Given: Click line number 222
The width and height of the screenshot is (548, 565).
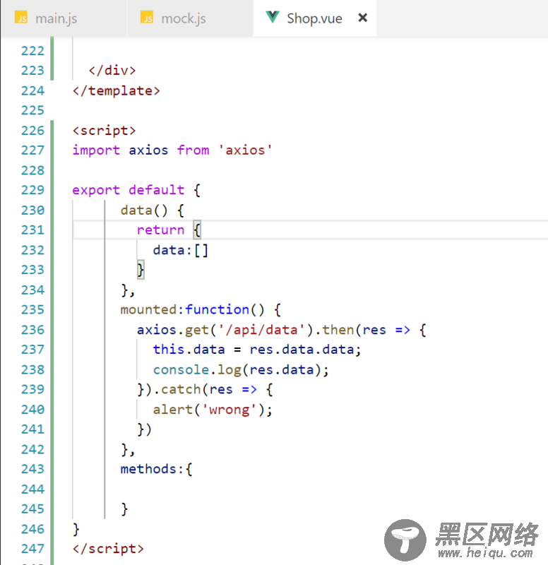Looking at the screenshot, I should (32, 51).
